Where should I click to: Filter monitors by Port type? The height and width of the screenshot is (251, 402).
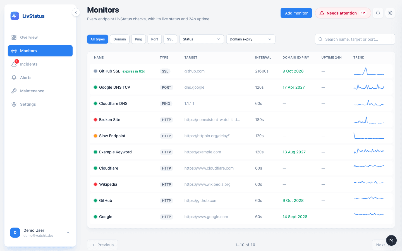155,39
